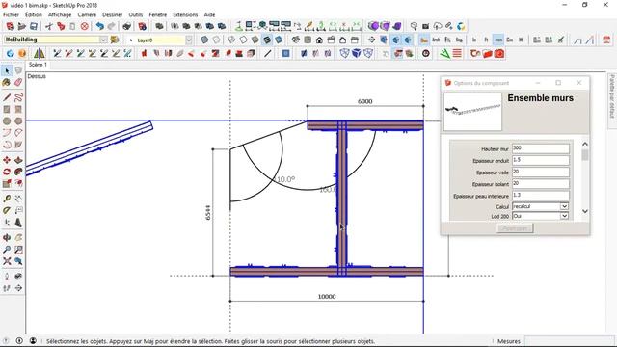Pick the Paint Bucket tool
This screenshot has height=347, width=617.
(x=7, y=82)
